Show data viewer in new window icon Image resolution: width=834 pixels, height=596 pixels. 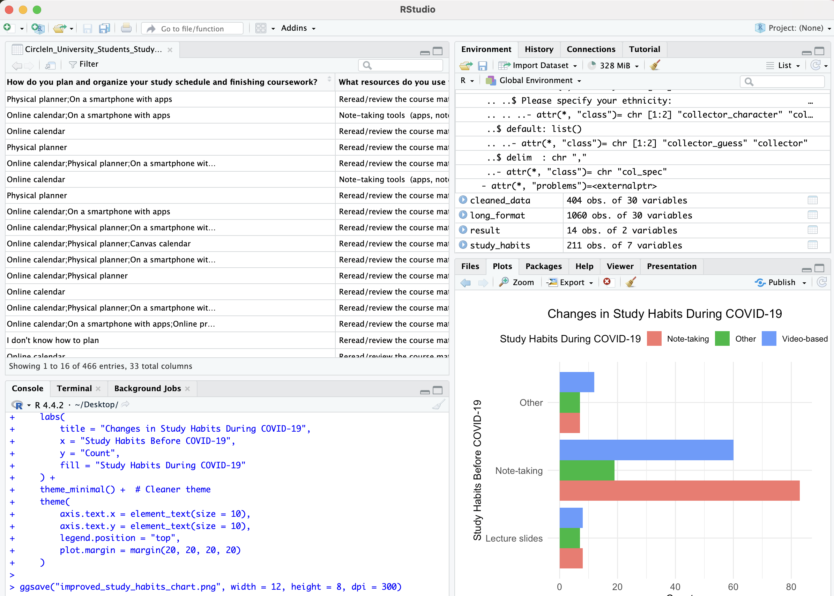(50, 65)
